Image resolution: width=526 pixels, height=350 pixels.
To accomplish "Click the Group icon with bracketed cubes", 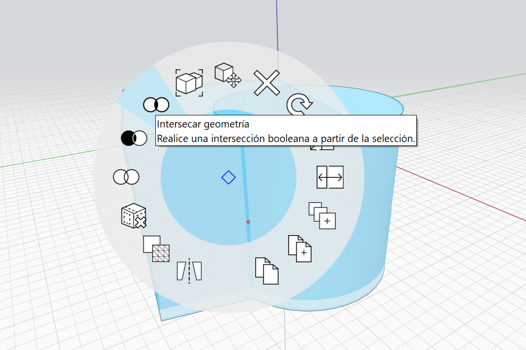I will click(189, 82).
